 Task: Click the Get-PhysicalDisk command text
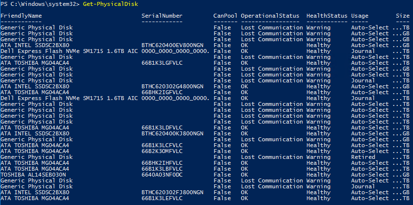[x=110, y=4]
